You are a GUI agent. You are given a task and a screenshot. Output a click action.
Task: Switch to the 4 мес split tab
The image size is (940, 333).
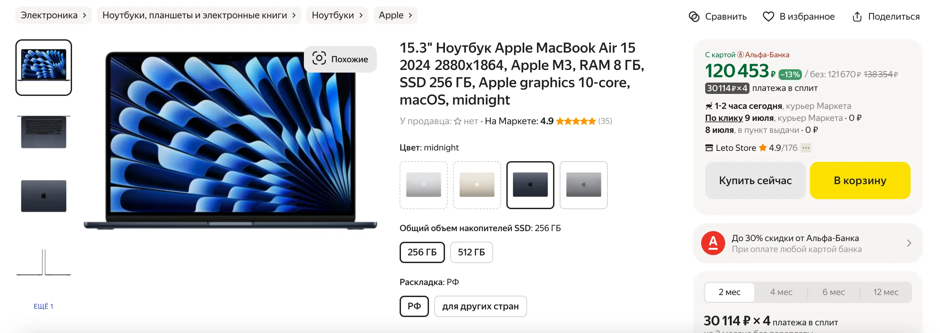point(781,292)
